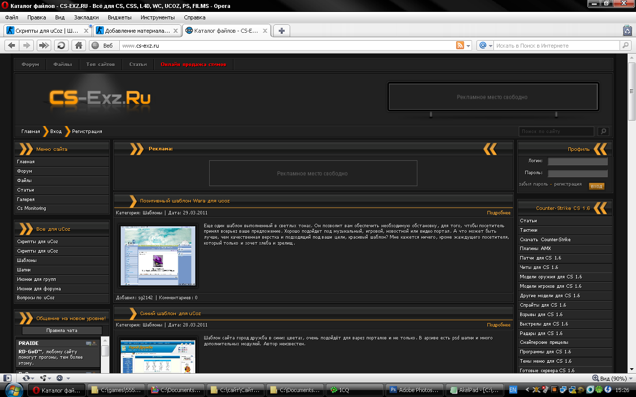
Task: Click the orange RSS feed icon
Action: [460, 45]
